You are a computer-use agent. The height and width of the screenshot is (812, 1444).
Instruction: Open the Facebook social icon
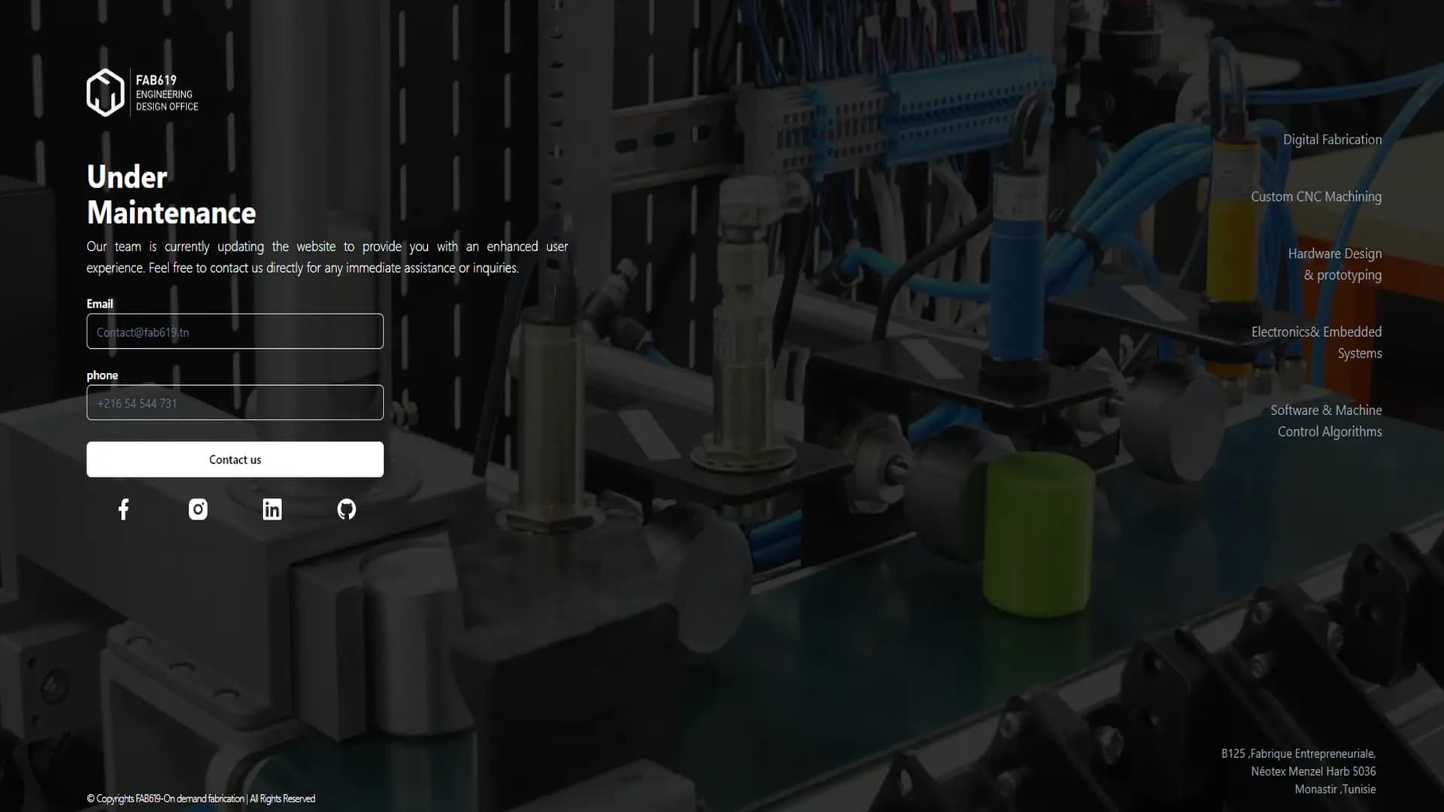(x=123, y=508)
